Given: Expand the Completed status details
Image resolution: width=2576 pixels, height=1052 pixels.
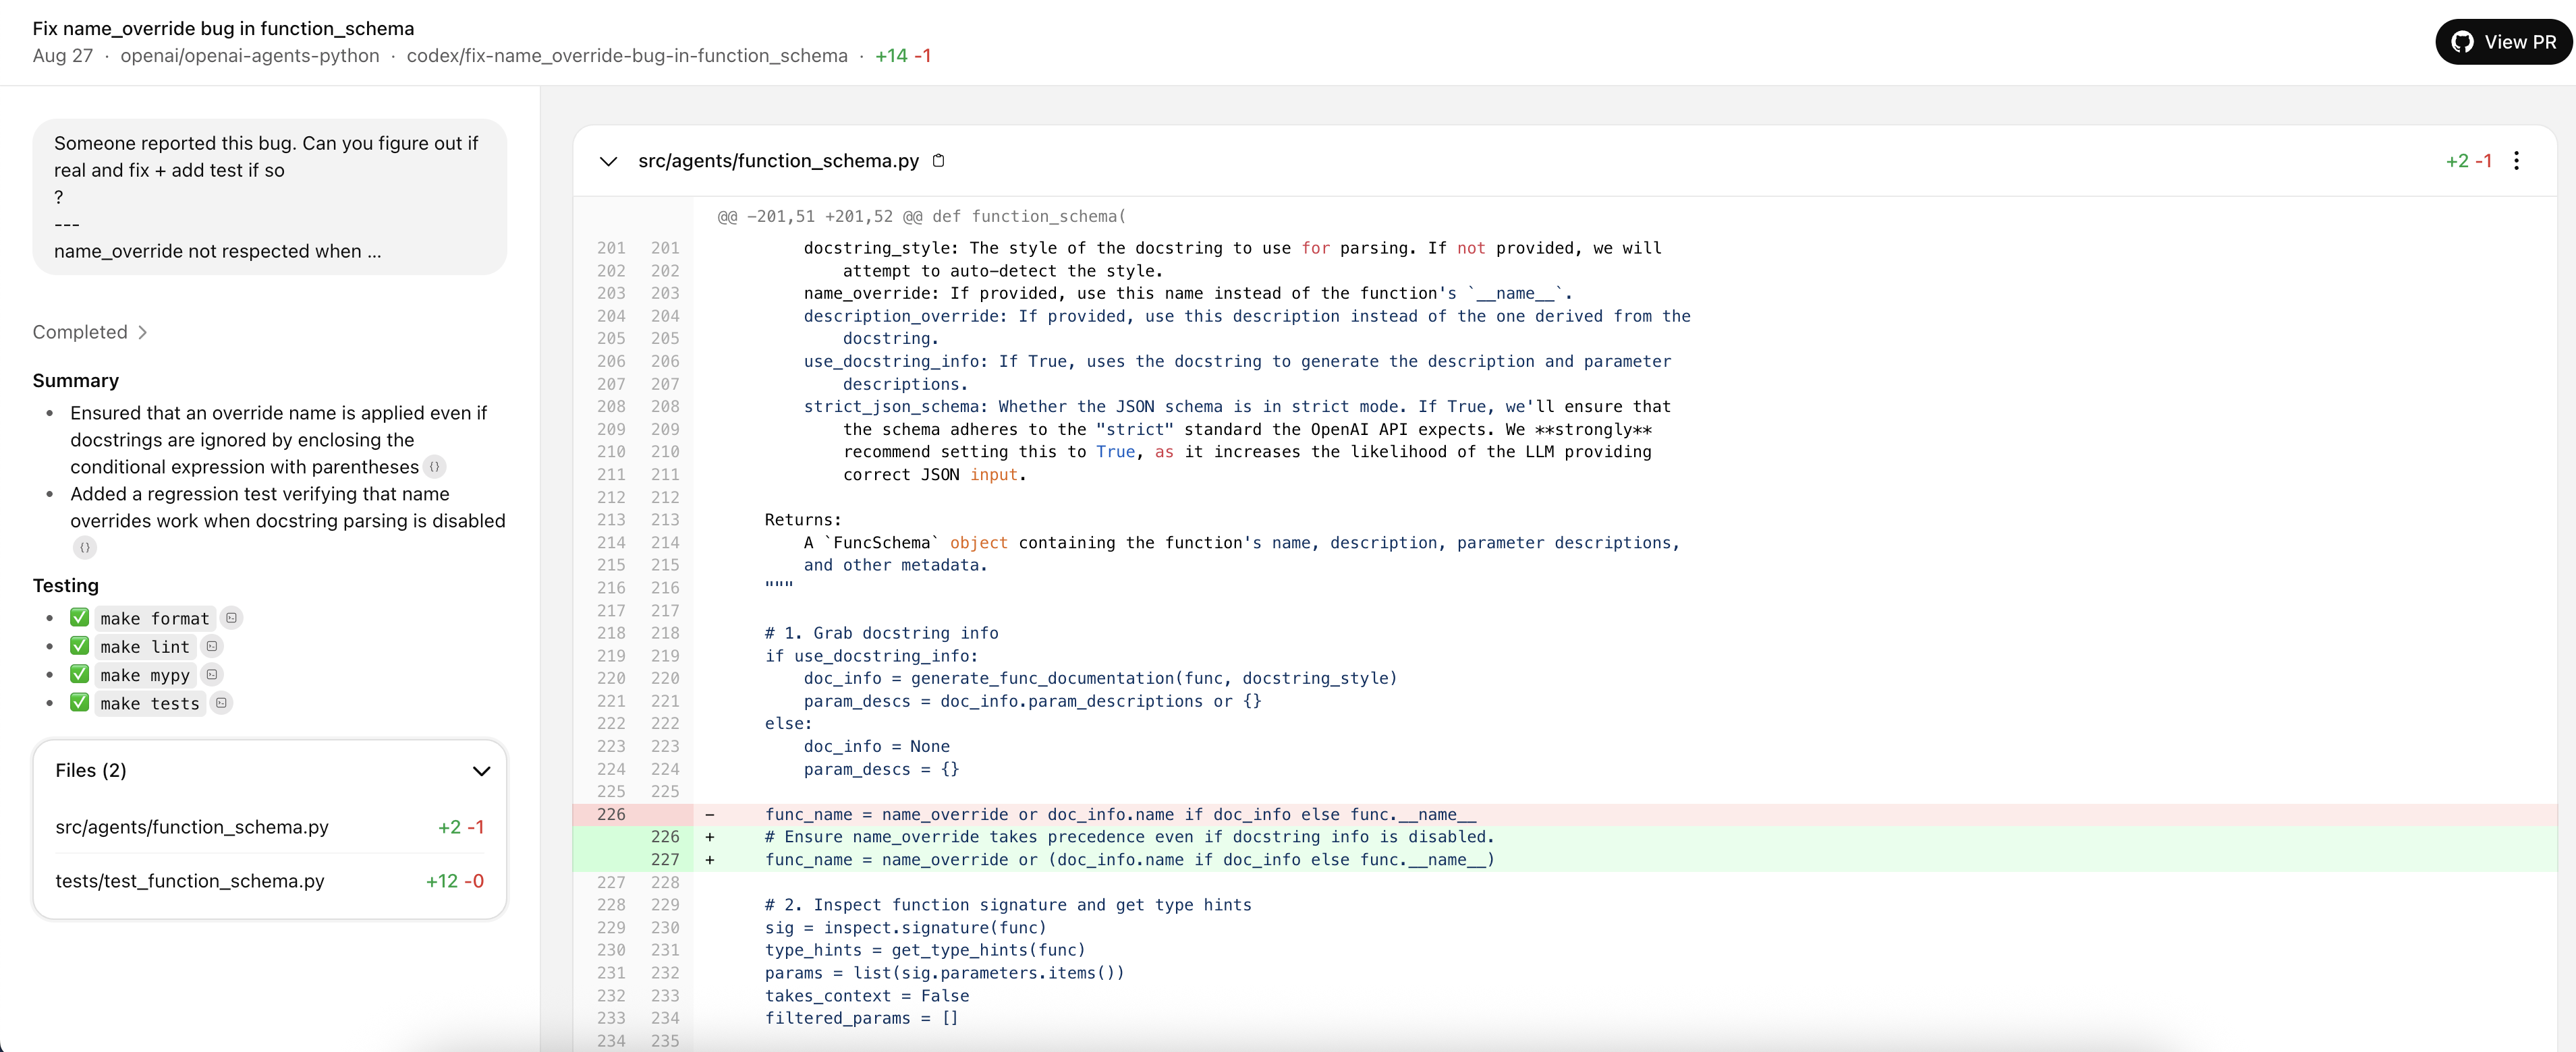Looking at the screenshot, I should pyautogui.click(x=90, y=332).
